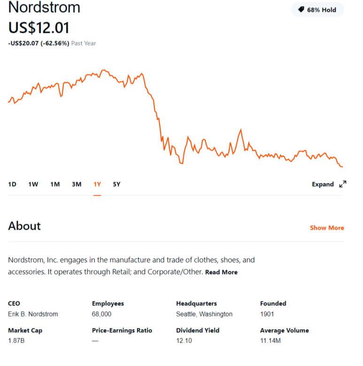This screenshot has width=363, height=366.
Task: Select the 3M chart range
Action: (77, 184)
